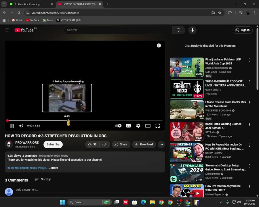
Task: Open options for Goat's Milk Cheese video
Action: (250, 103)
